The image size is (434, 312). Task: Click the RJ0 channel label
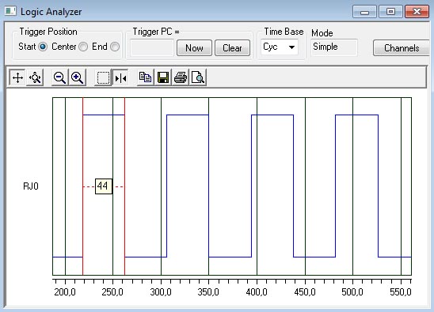click(31, 186)
